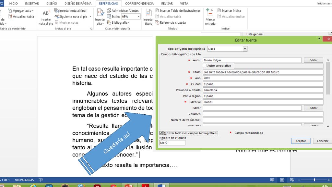Viewport: 332px width, 187px height.
Task: Open Notas al pie dialog launcher
Action: [x=91, y=29]
